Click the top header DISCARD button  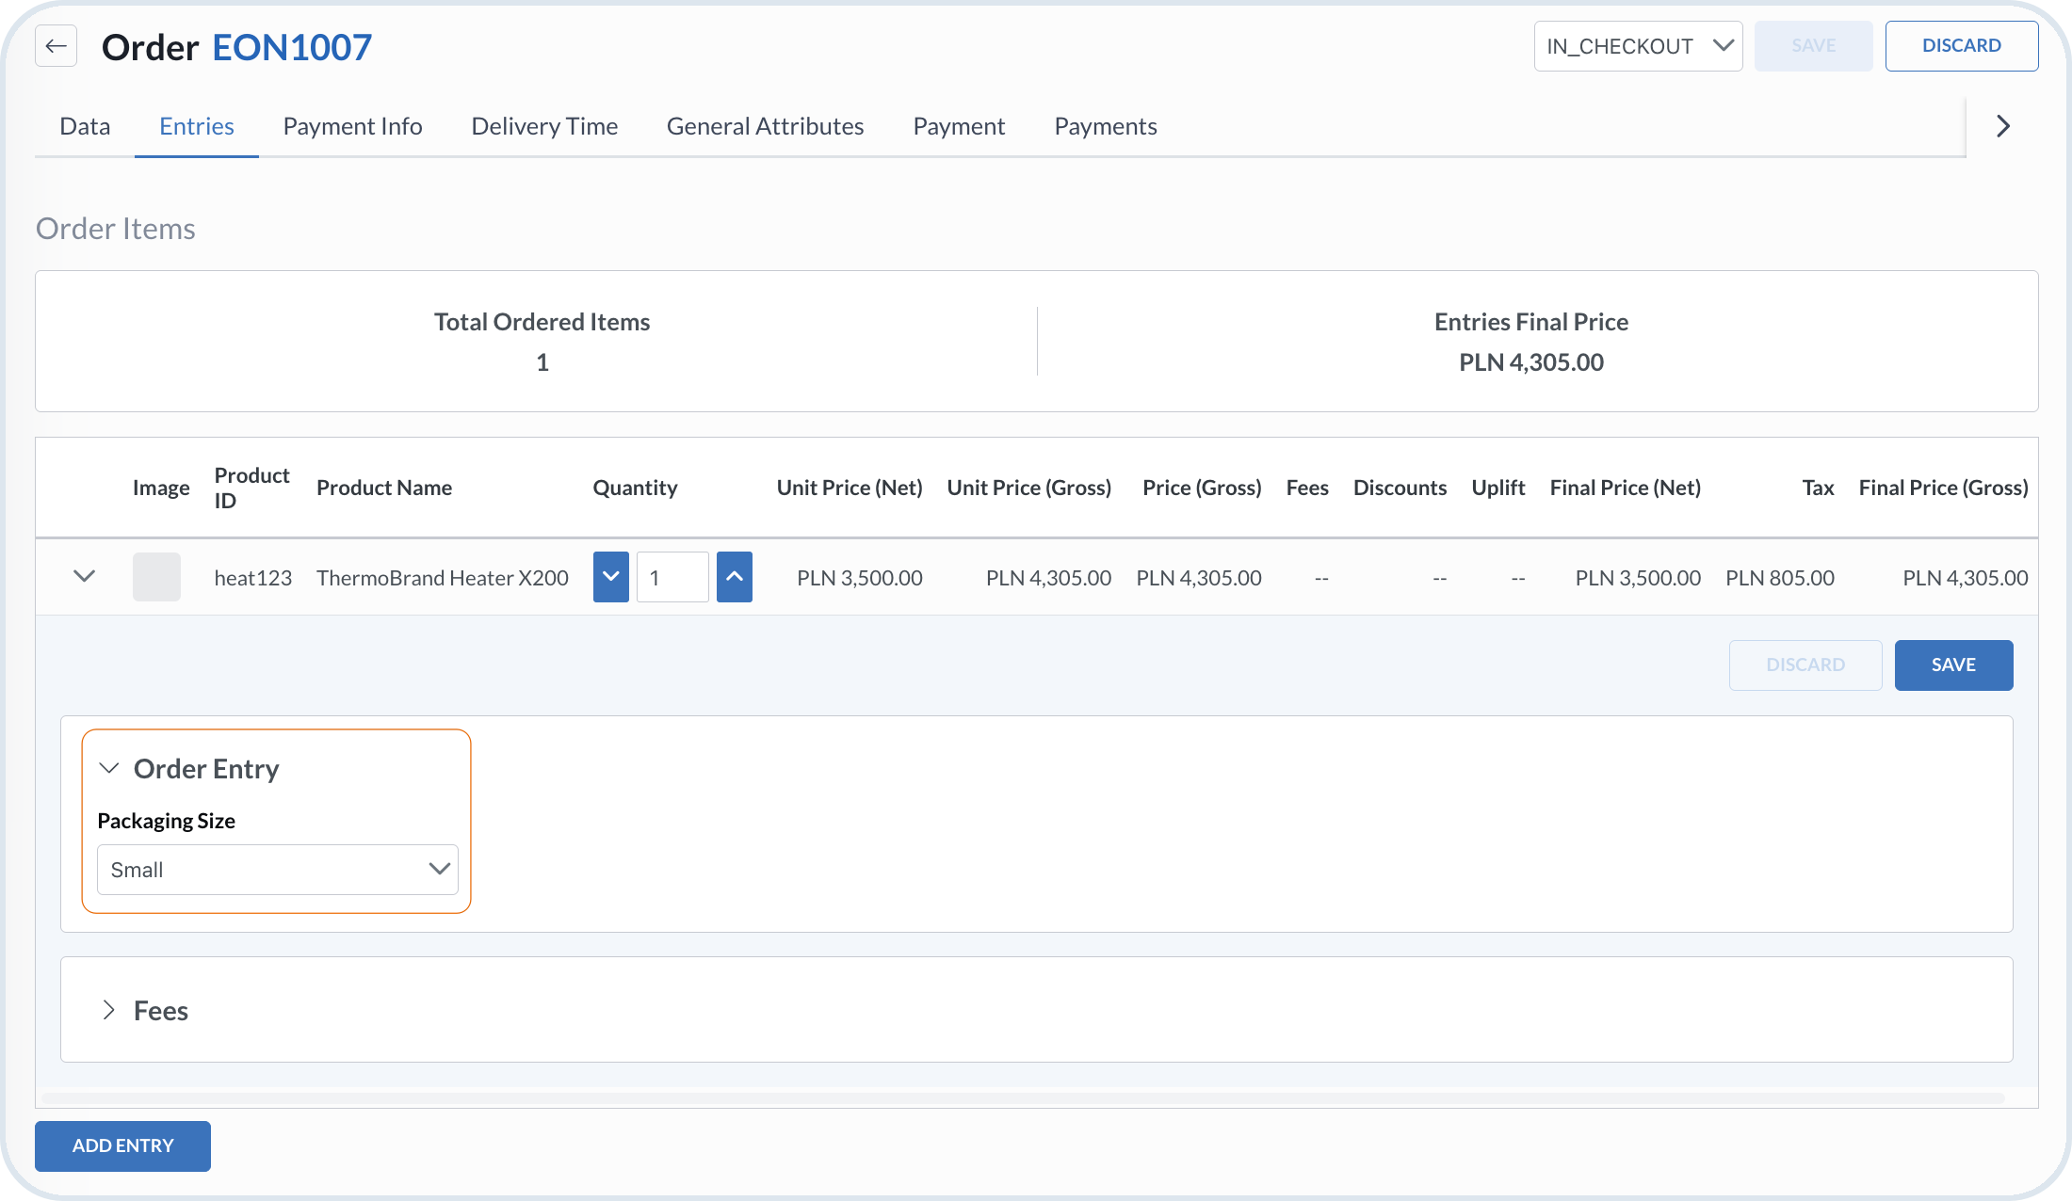pos(1962,46)
